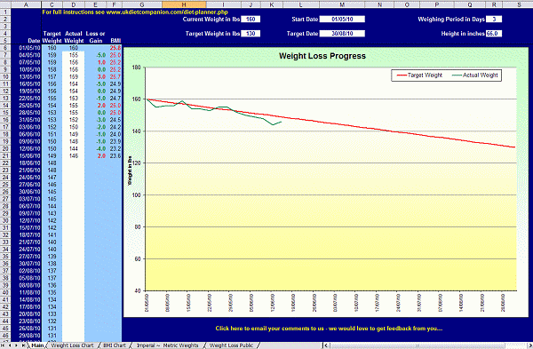Image resolution: width=533 pixels, height=349 pixels.
Task: Click horizontal scrollbar left arrow
Action: (326, 345)
